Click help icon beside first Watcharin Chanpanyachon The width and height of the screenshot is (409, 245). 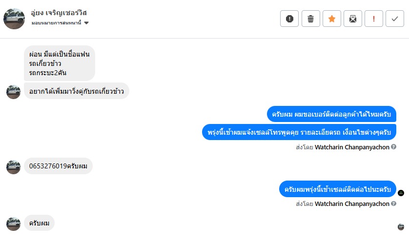coord(394,146)
